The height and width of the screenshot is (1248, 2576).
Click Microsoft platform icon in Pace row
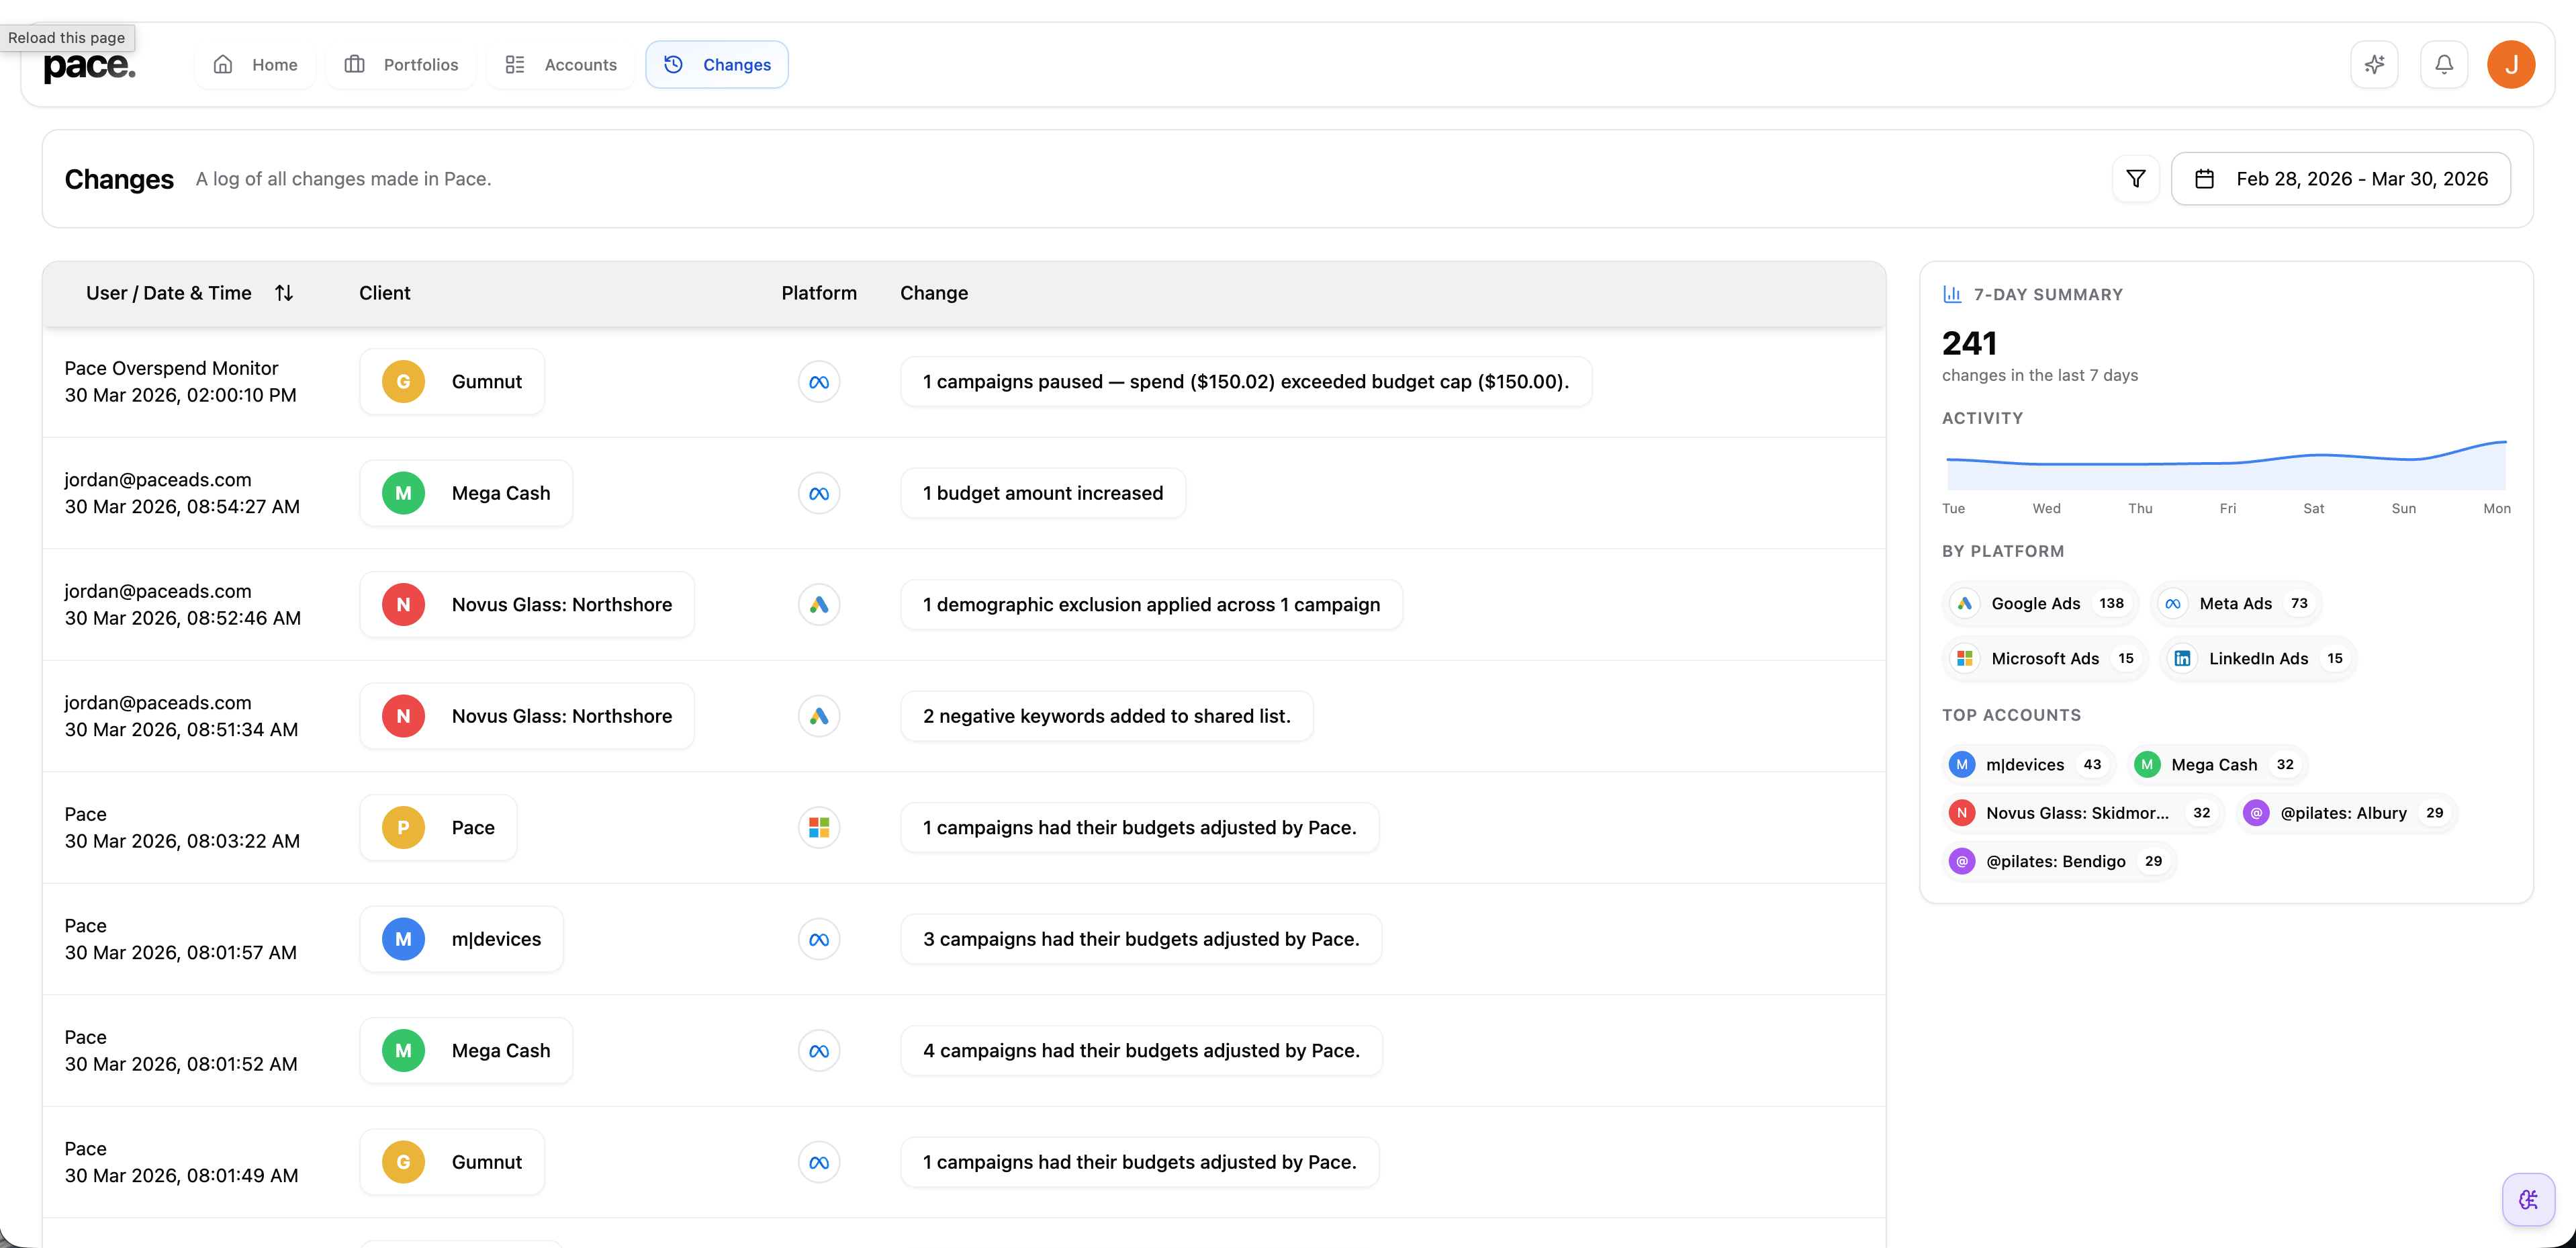coord(818,828)
